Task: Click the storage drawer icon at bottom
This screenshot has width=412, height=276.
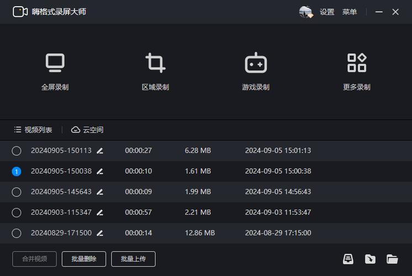Action: (x=348, y=259)
